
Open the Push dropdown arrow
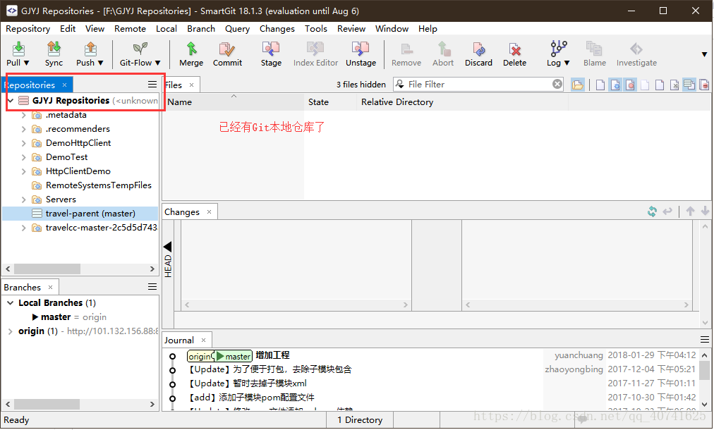(x=101, y=63)
